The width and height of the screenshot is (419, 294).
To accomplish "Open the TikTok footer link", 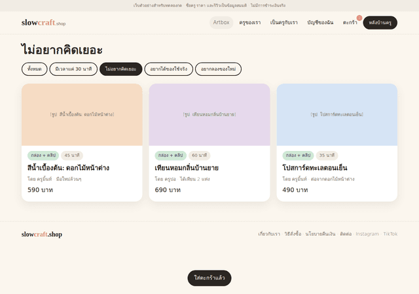I will 390,234.
